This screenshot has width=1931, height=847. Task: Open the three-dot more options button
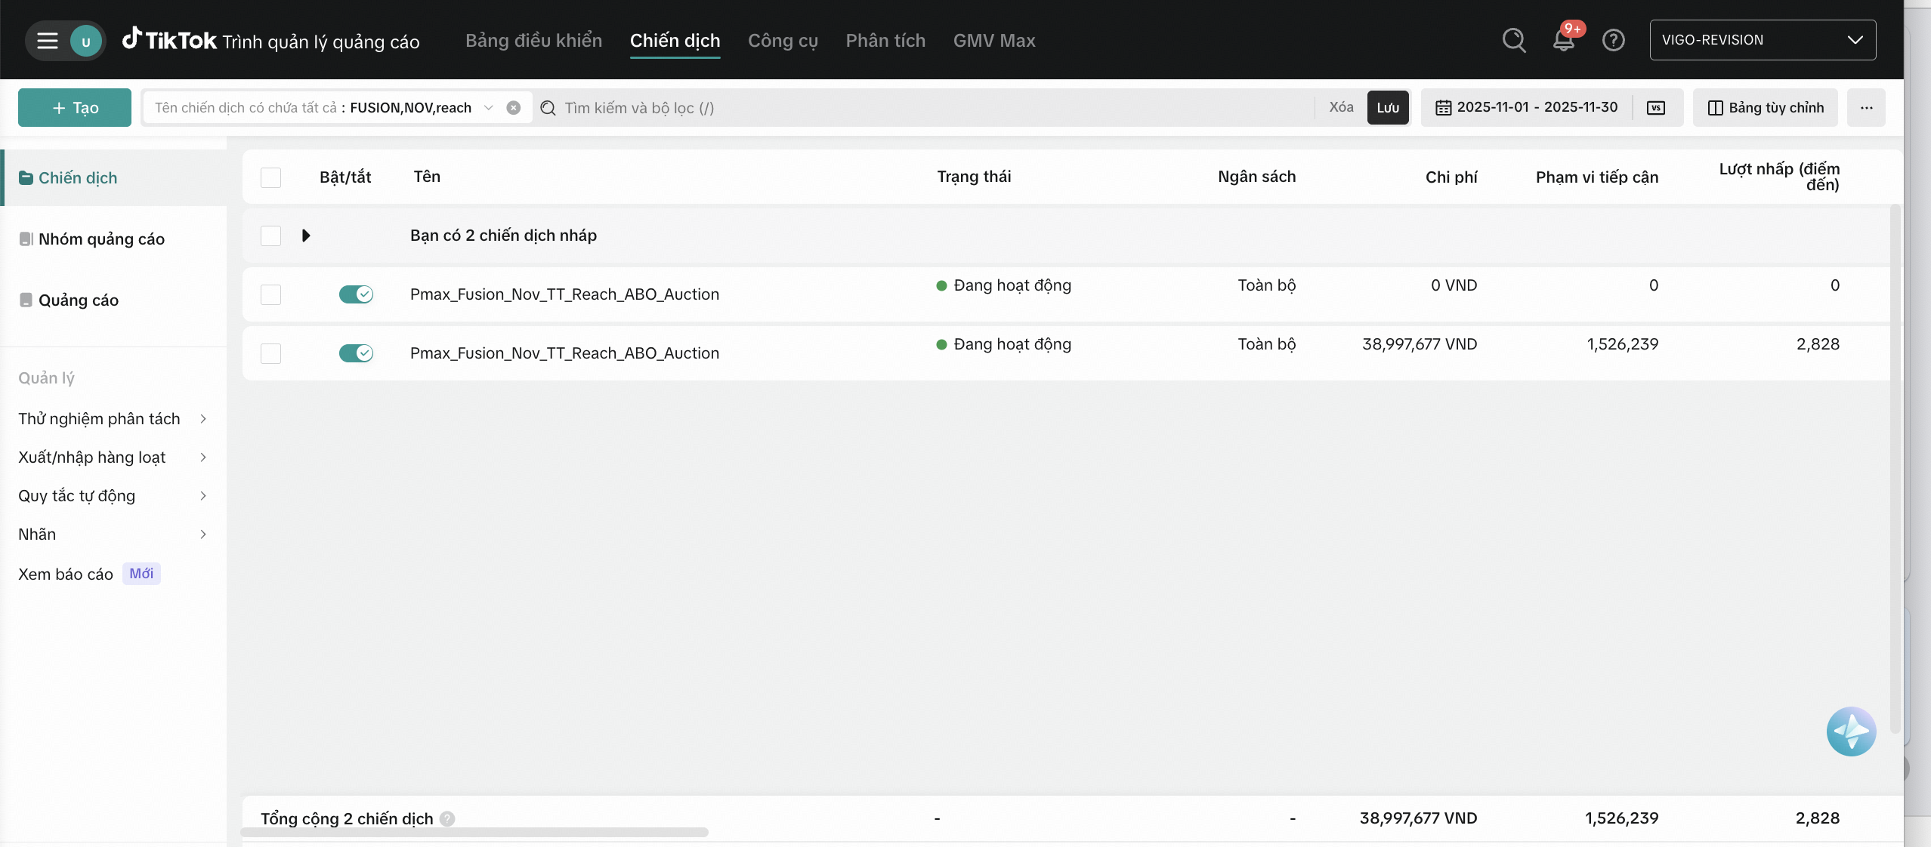pos(1866,108)
